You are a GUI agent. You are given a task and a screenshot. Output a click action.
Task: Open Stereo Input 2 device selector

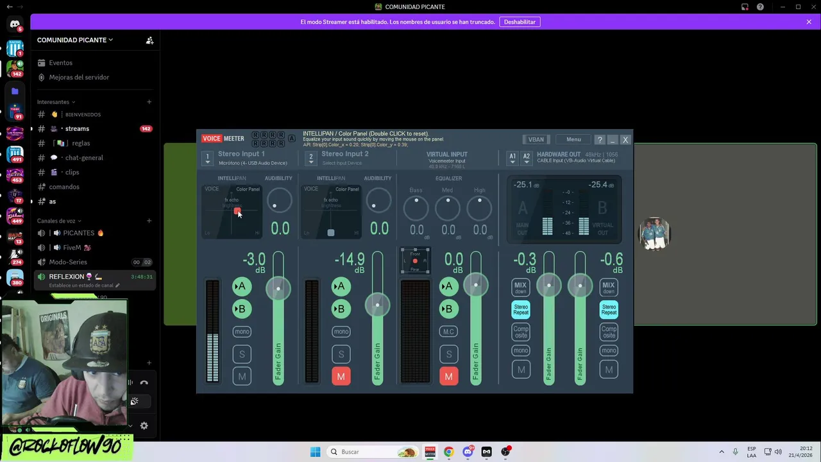311,158
